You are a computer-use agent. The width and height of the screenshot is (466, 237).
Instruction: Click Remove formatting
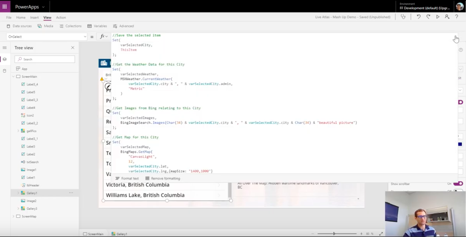(x=163, y=178)
